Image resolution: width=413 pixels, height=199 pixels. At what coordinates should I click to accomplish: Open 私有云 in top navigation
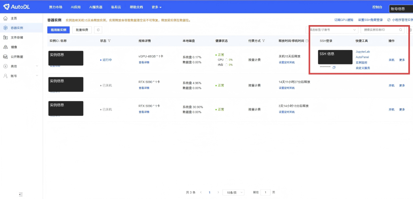(116, 7)
